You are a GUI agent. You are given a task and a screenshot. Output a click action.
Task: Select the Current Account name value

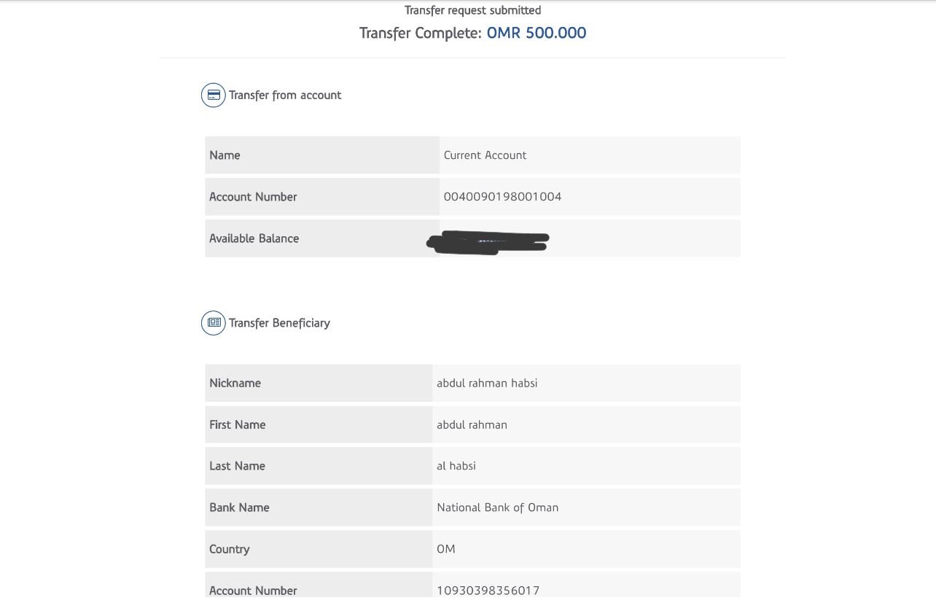click(485, 155)
